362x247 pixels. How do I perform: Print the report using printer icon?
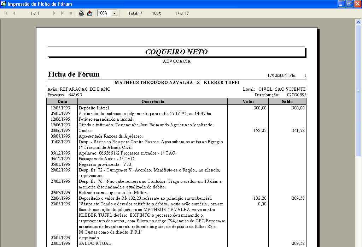point(81,13)
